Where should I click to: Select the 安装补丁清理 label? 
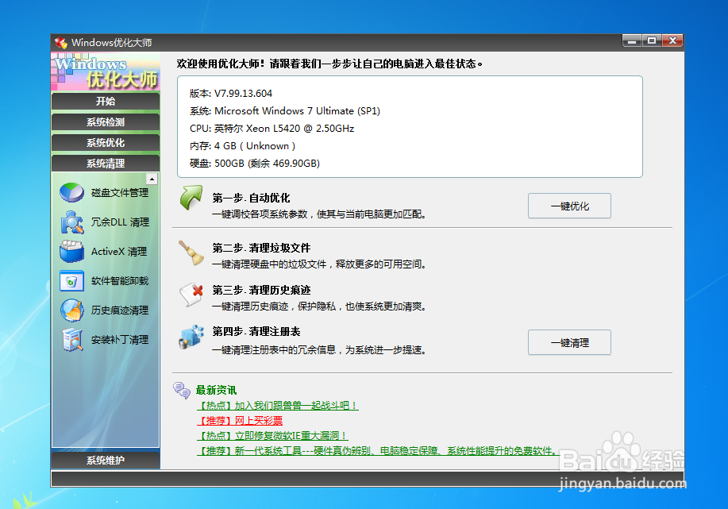[120, 340]
